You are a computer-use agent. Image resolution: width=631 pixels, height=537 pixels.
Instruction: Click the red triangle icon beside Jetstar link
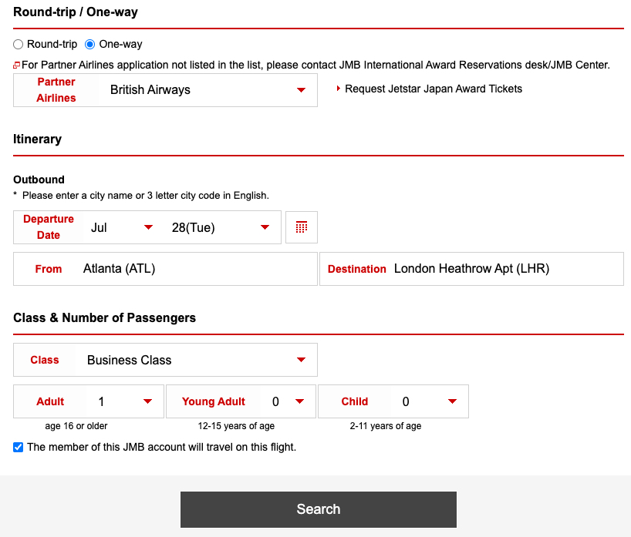pos(338,89)
